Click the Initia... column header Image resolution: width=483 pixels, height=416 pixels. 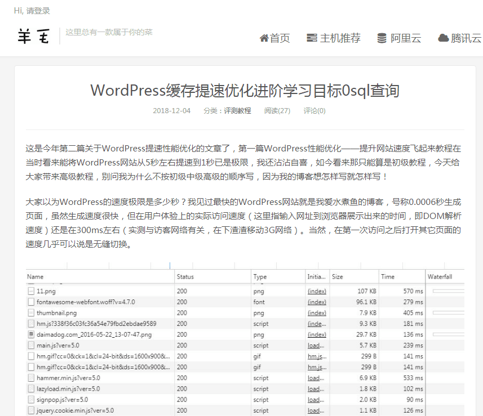pos(316,276)
